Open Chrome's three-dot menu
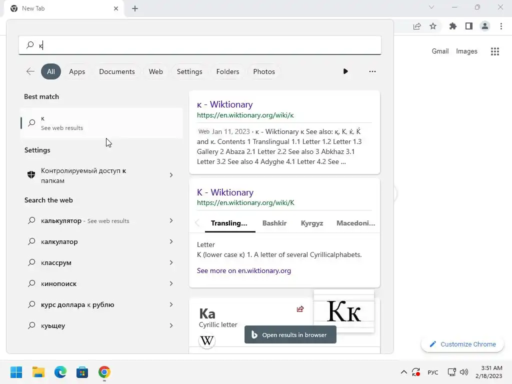This screenshot has width=512, height=384. pos(501,26)
